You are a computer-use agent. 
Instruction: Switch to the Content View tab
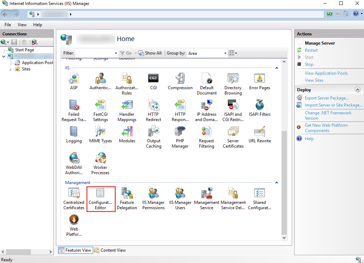[110, 250]
